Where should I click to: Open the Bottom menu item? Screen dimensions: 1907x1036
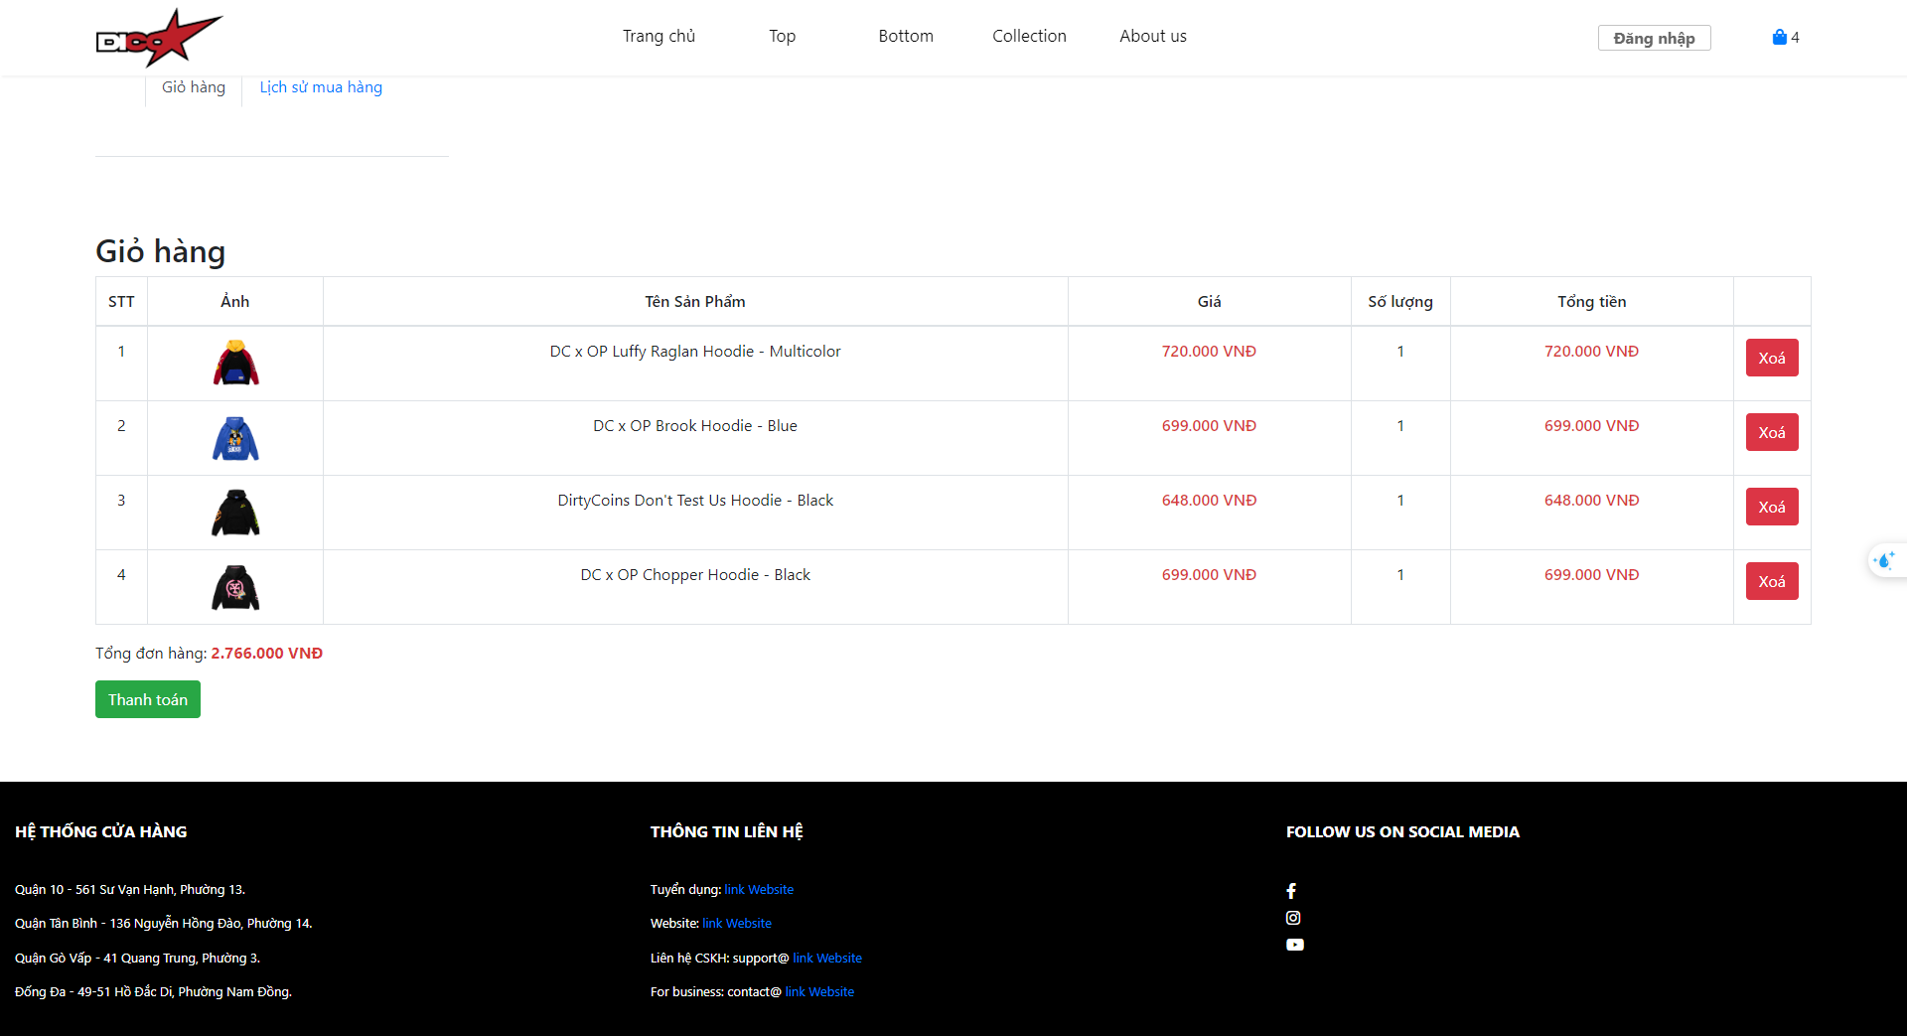tap(906, 36)
